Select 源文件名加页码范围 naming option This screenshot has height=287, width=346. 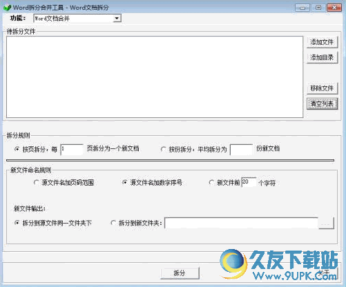coord(36,183)
